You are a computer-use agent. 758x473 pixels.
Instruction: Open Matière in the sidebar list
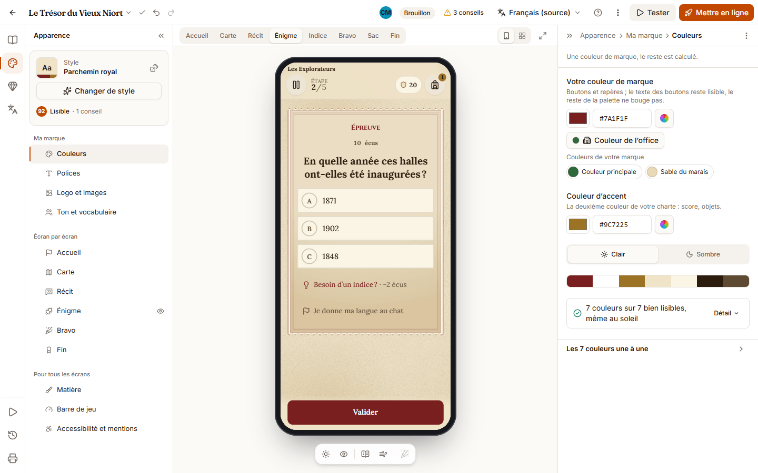click(99, 390)
